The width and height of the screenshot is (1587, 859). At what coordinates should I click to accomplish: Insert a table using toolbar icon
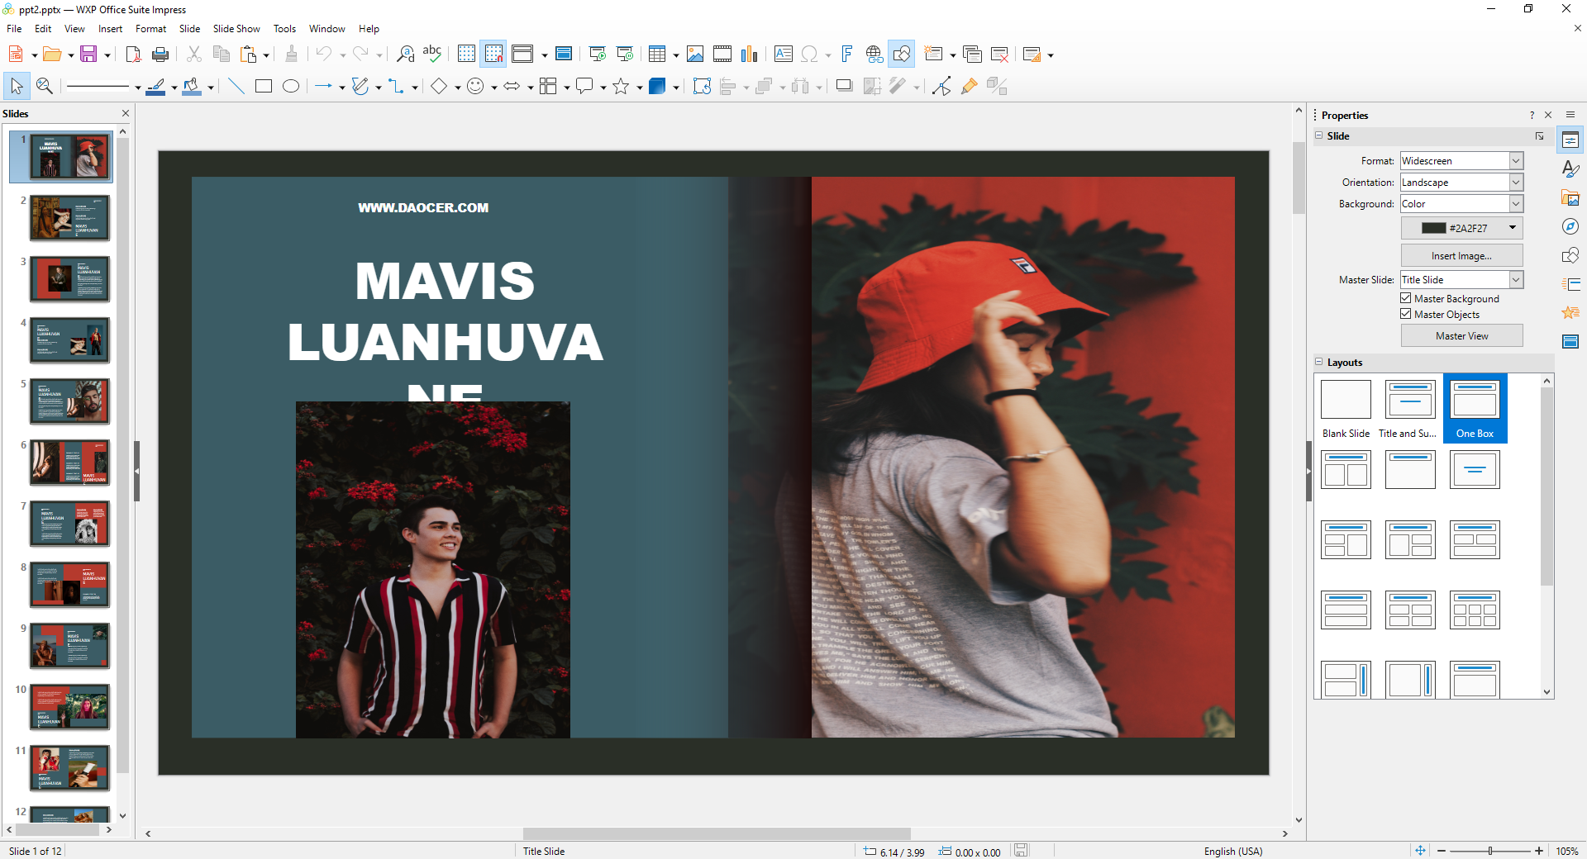click(x=657, y=55)
